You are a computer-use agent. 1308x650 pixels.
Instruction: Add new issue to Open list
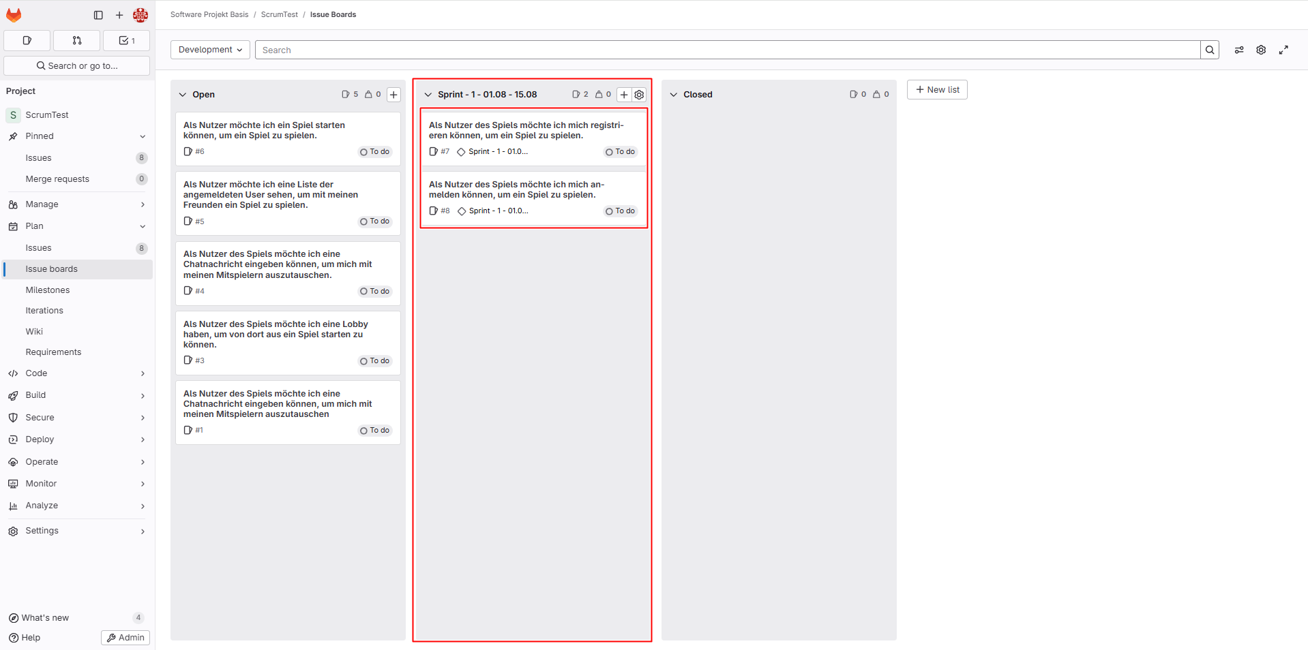[393, 95]
